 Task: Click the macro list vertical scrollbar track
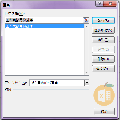(x=87, y=50)
